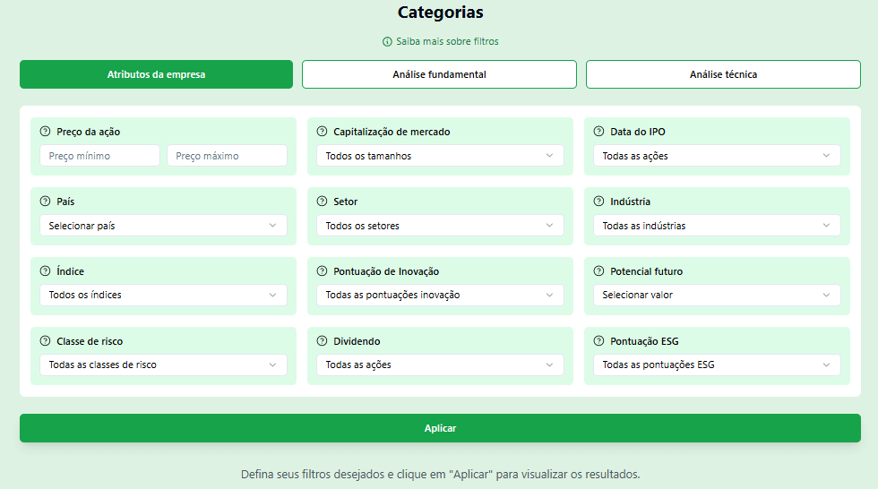878x489 pixels.
Task: Click the Aplicar button
Action: click(440, 428)
